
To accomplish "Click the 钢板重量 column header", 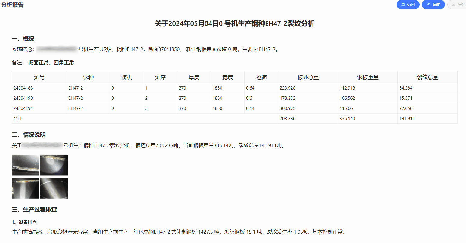I will click(368, 77).
